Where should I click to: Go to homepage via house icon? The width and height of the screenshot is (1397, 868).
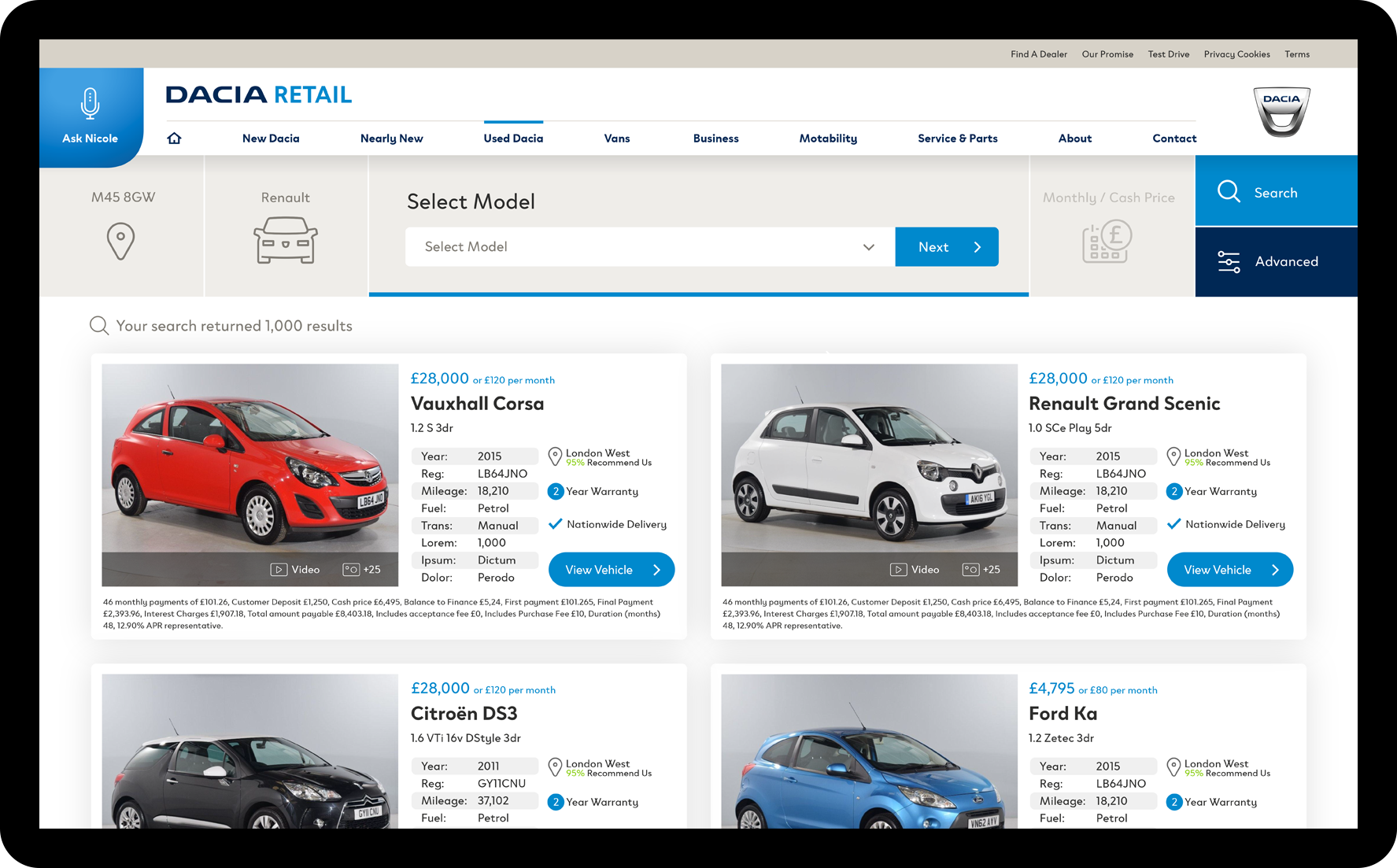click(175, 139)
